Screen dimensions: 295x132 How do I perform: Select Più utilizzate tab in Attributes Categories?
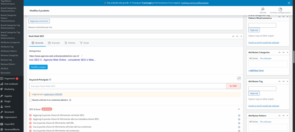click(266, 59)
